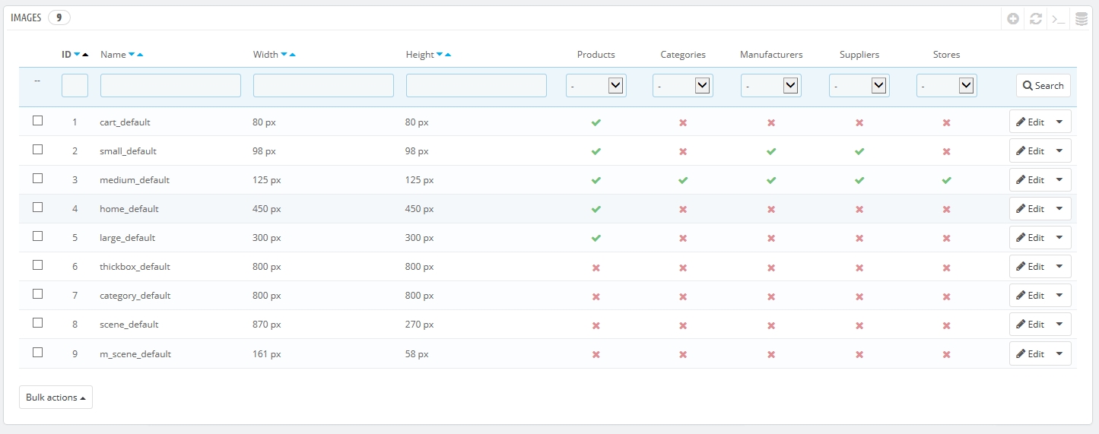Expand the Suppliers filter dropdown
1099x434 pixels.
click(859, 86)
